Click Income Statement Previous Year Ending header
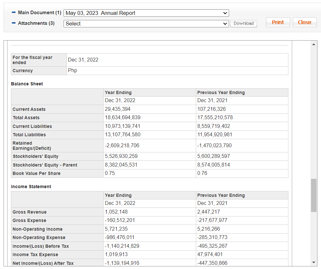 [x=221, y=196]
